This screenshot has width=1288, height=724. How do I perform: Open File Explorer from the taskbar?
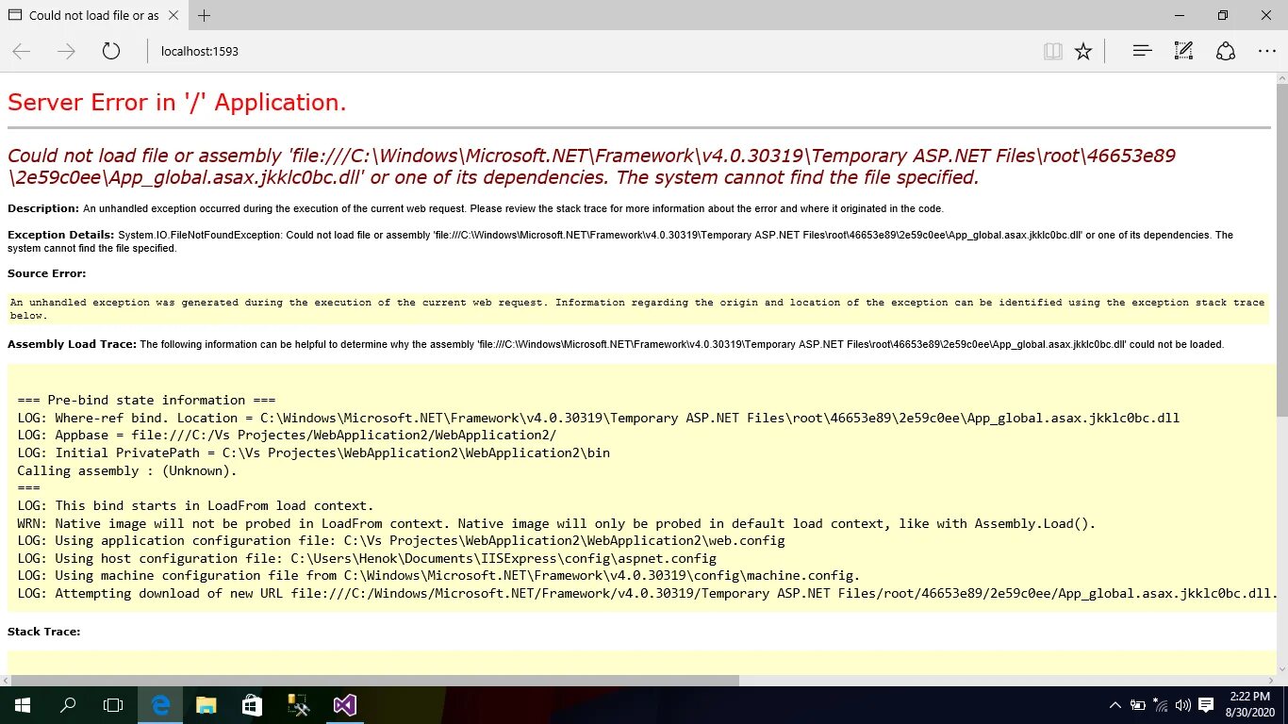[206, 705]
